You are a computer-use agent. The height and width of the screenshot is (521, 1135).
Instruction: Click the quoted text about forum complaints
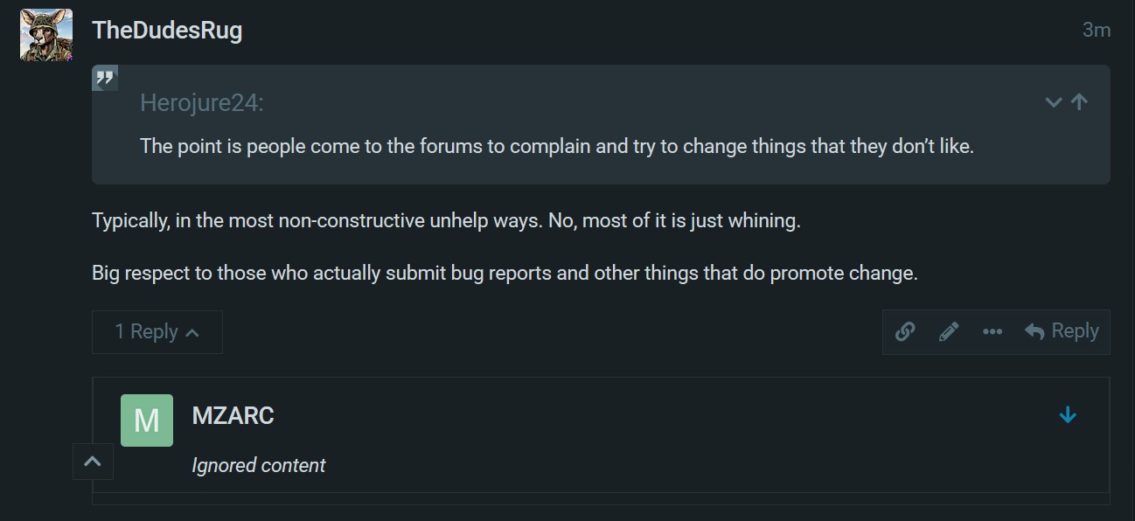[556, 146]
